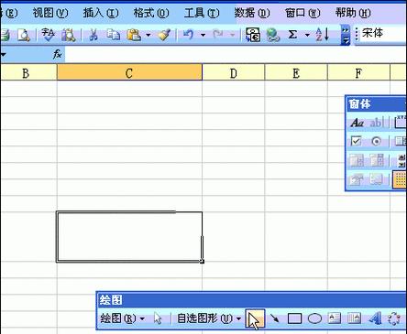407x334 pixels.
Task: Click the Sort Ascending icon
Action: pyautogui.click(x=323, y=35)
